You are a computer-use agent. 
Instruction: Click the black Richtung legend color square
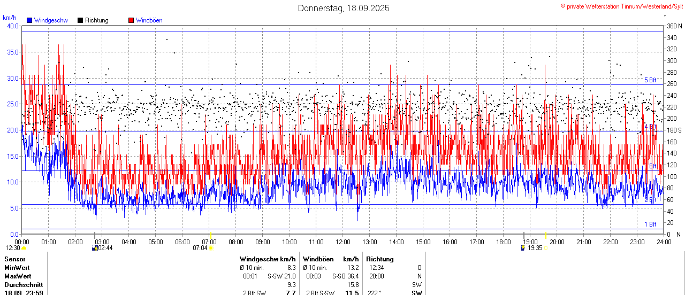pyautogui.click(x=80, y=20)
